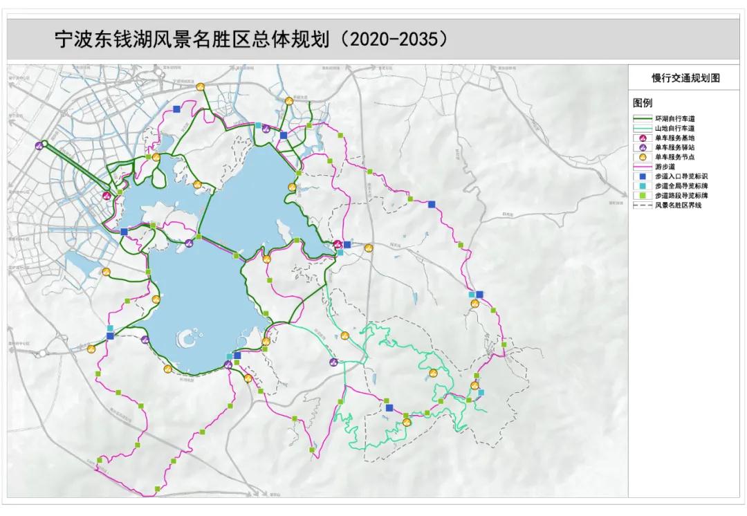Screen dimensions: 747x516
Task: Click the purple station icon on the mid-lake causeway
Action: pyautogui.click(x=189, y=243)
